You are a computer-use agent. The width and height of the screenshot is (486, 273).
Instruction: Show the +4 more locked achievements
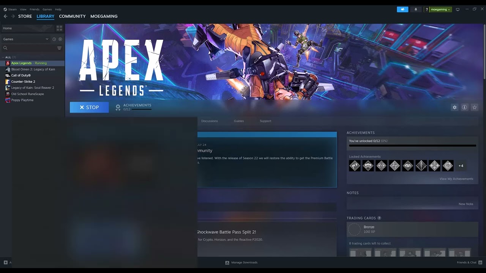[461, 166]
